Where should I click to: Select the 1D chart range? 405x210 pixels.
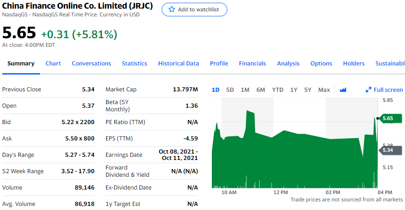pos(215,90)
